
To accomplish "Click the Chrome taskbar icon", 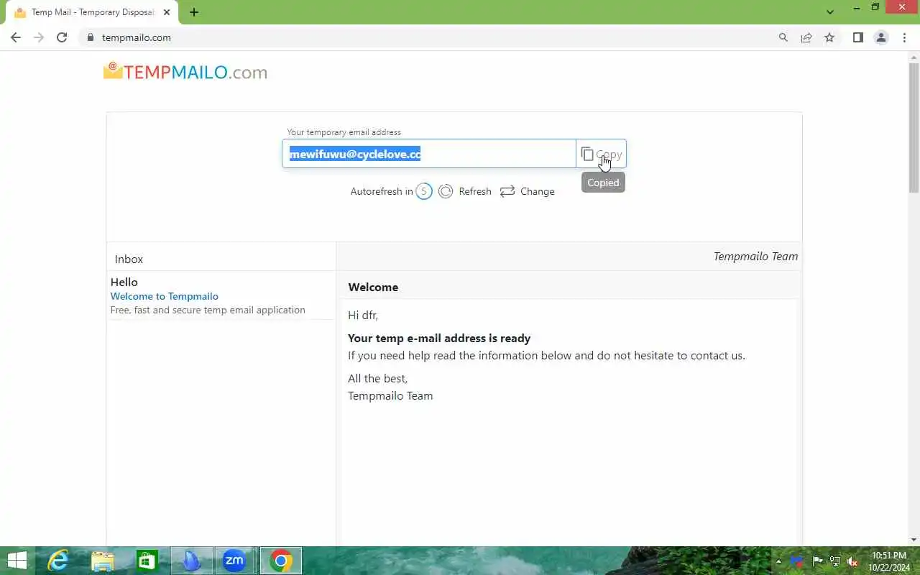I will click(281, 561).
